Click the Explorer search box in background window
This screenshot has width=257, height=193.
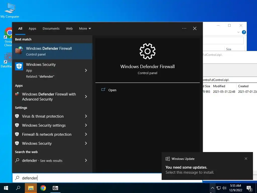(223, 40)
